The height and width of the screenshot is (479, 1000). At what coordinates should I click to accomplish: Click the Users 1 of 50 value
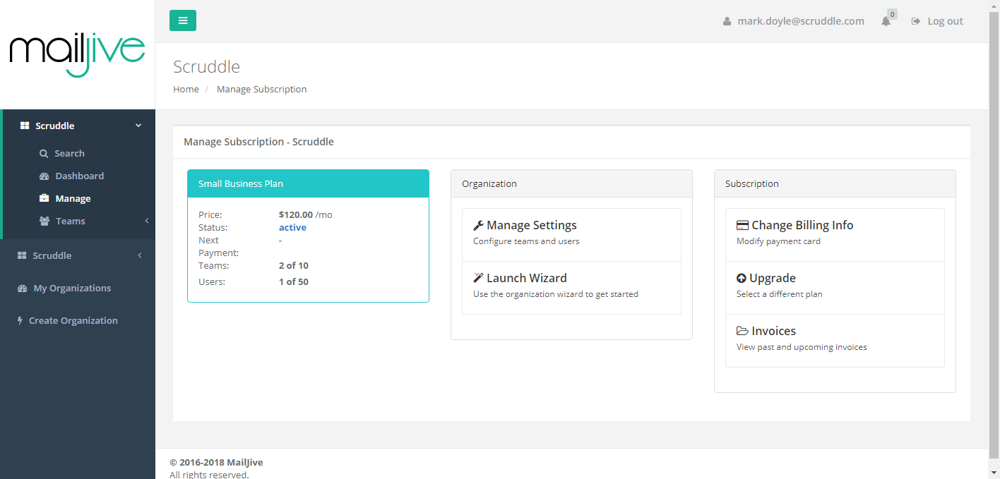[x=294, y=281]
